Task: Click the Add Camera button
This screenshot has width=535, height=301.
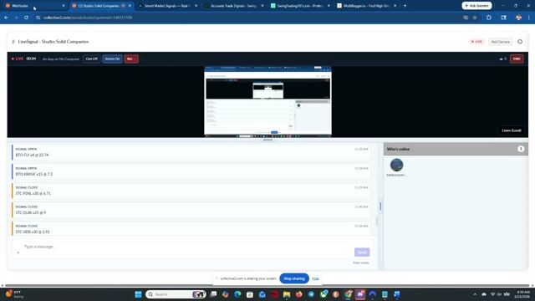Action: click(500, 42)
